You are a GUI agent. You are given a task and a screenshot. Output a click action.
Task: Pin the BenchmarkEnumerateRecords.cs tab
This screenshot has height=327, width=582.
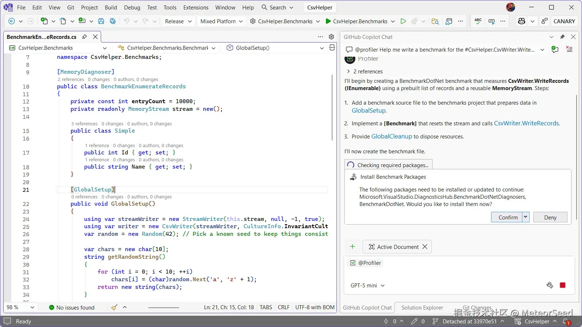tap(84, 37)
